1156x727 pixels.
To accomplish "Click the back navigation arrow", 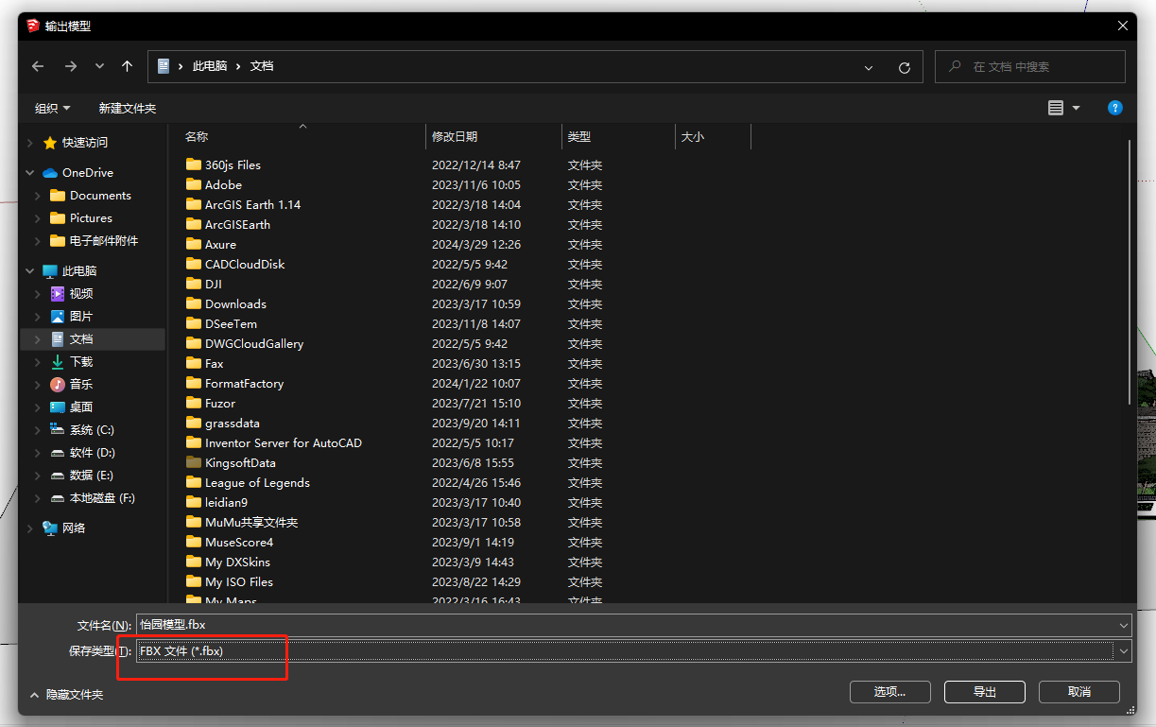I will [x=38, y=66].
